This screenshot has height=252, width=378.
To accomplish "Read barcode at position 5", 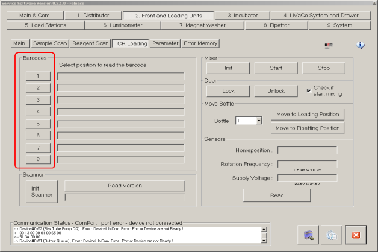I will click(38, 124).
